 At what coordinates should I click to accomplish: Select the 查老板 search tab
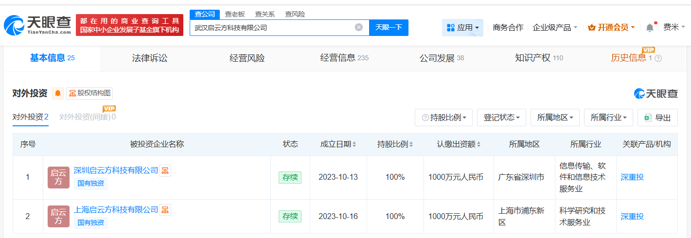235,14
